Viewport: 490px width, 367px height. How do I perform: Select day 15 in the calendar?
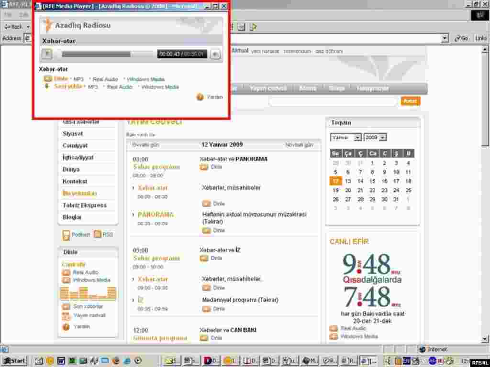coord(372,181)
